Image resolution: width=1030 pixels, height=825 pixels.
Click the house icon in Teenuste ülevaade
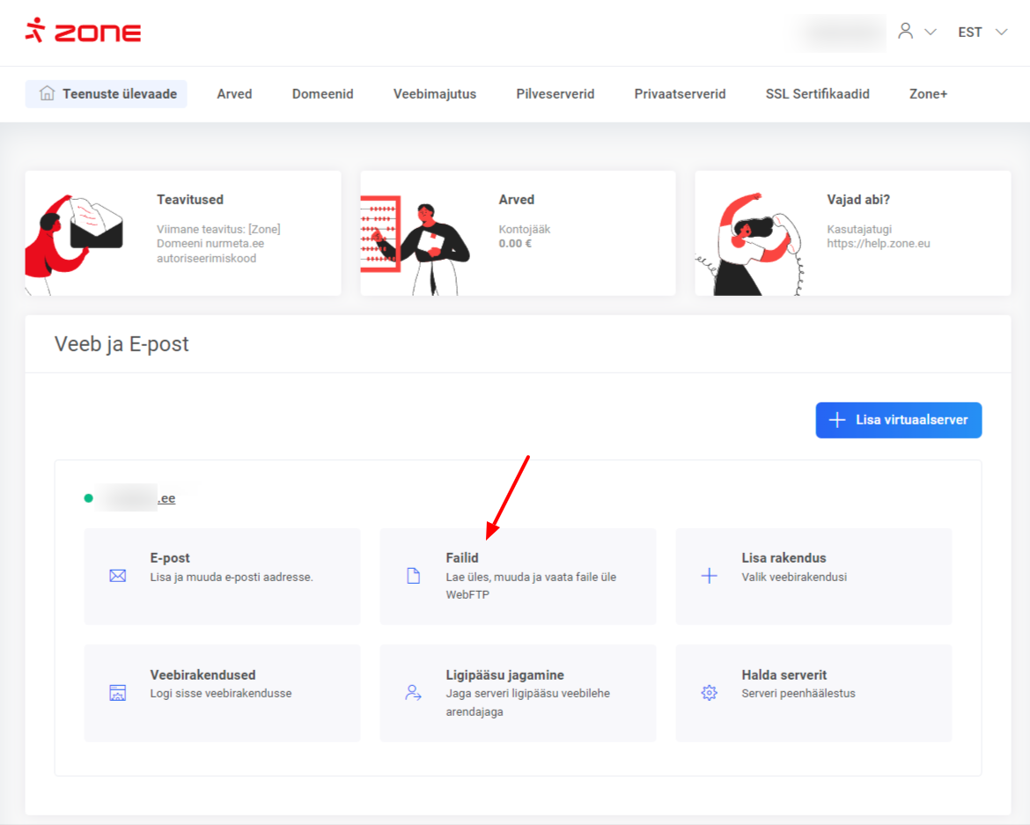(x=48, y=93)
